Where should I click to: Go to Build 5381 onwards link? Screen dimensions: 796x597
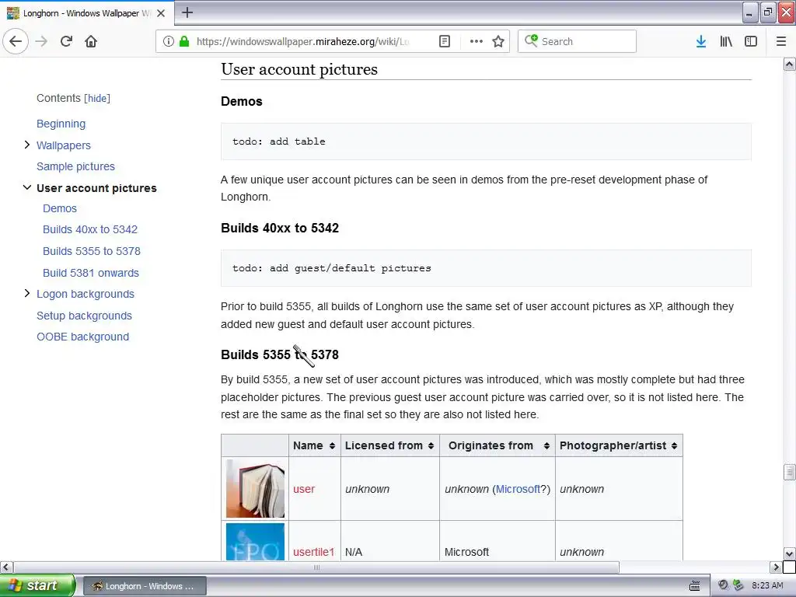click(x=90, y=273)
